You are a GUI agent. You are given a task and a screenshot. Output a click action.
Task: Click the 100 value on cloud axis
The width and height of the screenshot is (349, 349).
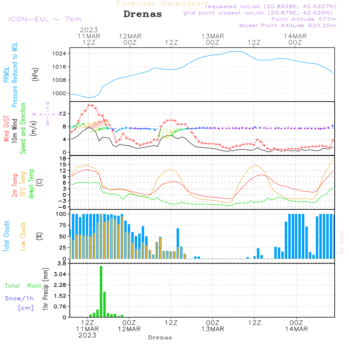tap(61, 214)
